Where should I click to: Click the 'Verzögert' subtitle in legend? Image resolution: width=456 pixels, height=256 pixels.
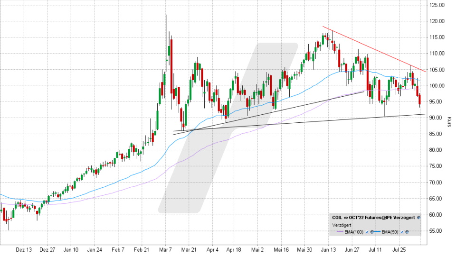[x=342, y=225]
